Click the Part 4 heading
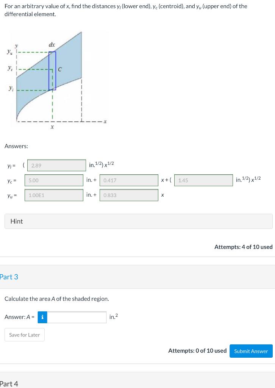The image size is (275, 388). point(9,384)
